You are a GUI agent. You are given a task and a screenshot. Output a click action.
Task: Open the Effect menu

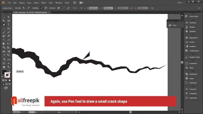point(44,3)
